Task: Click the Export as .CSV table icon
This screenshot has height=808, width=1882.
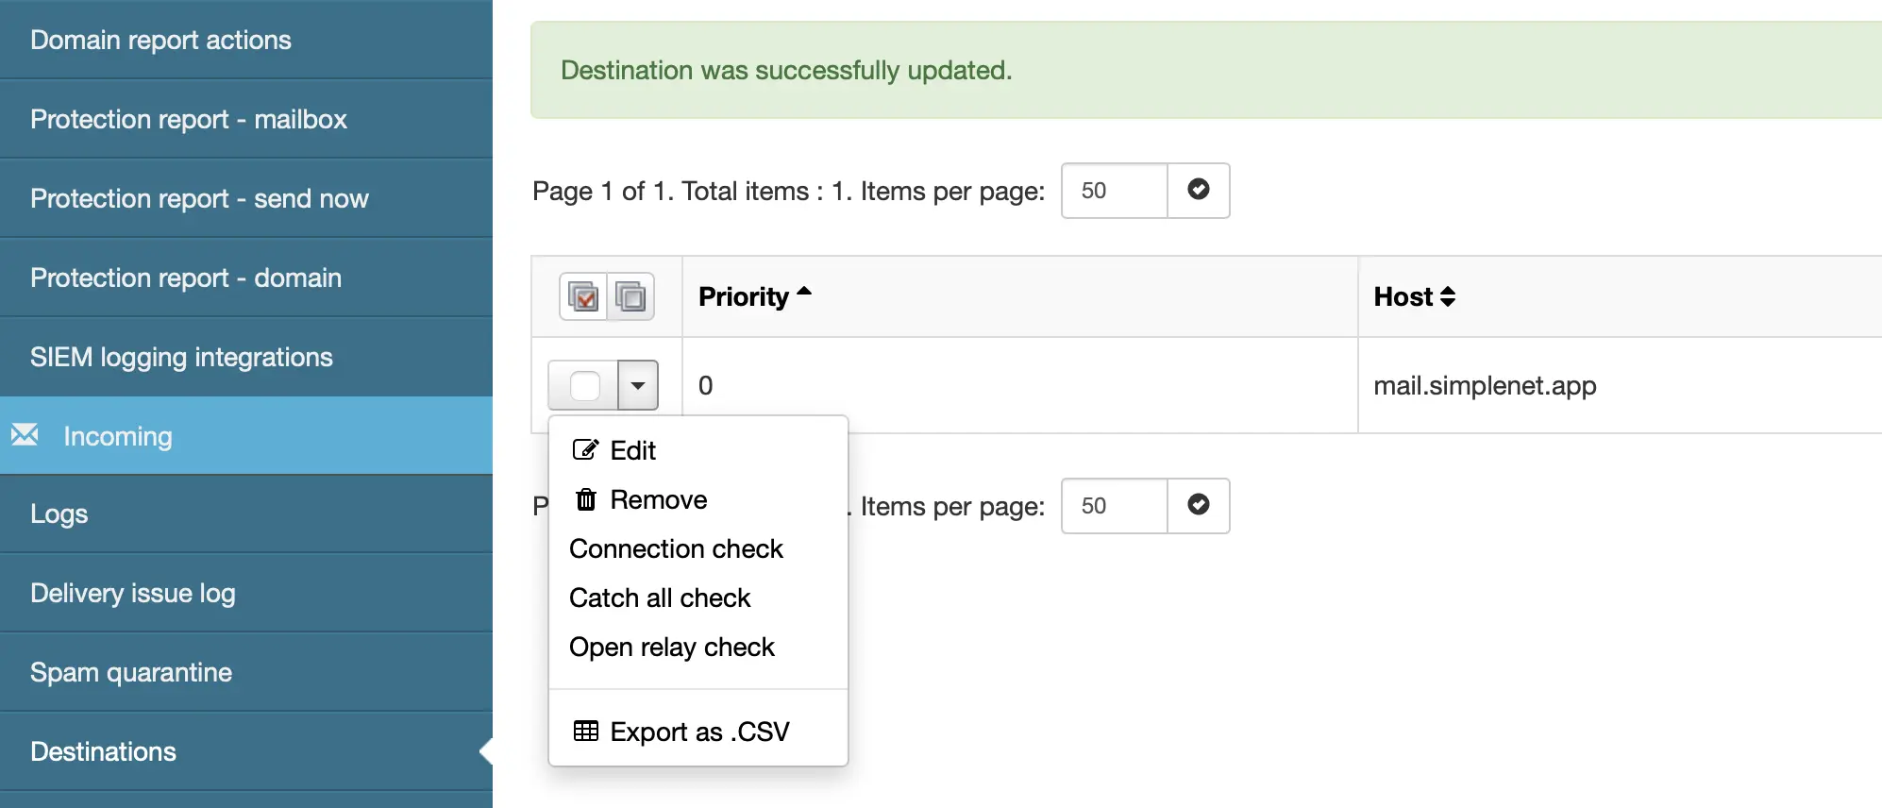Action: 586,732
